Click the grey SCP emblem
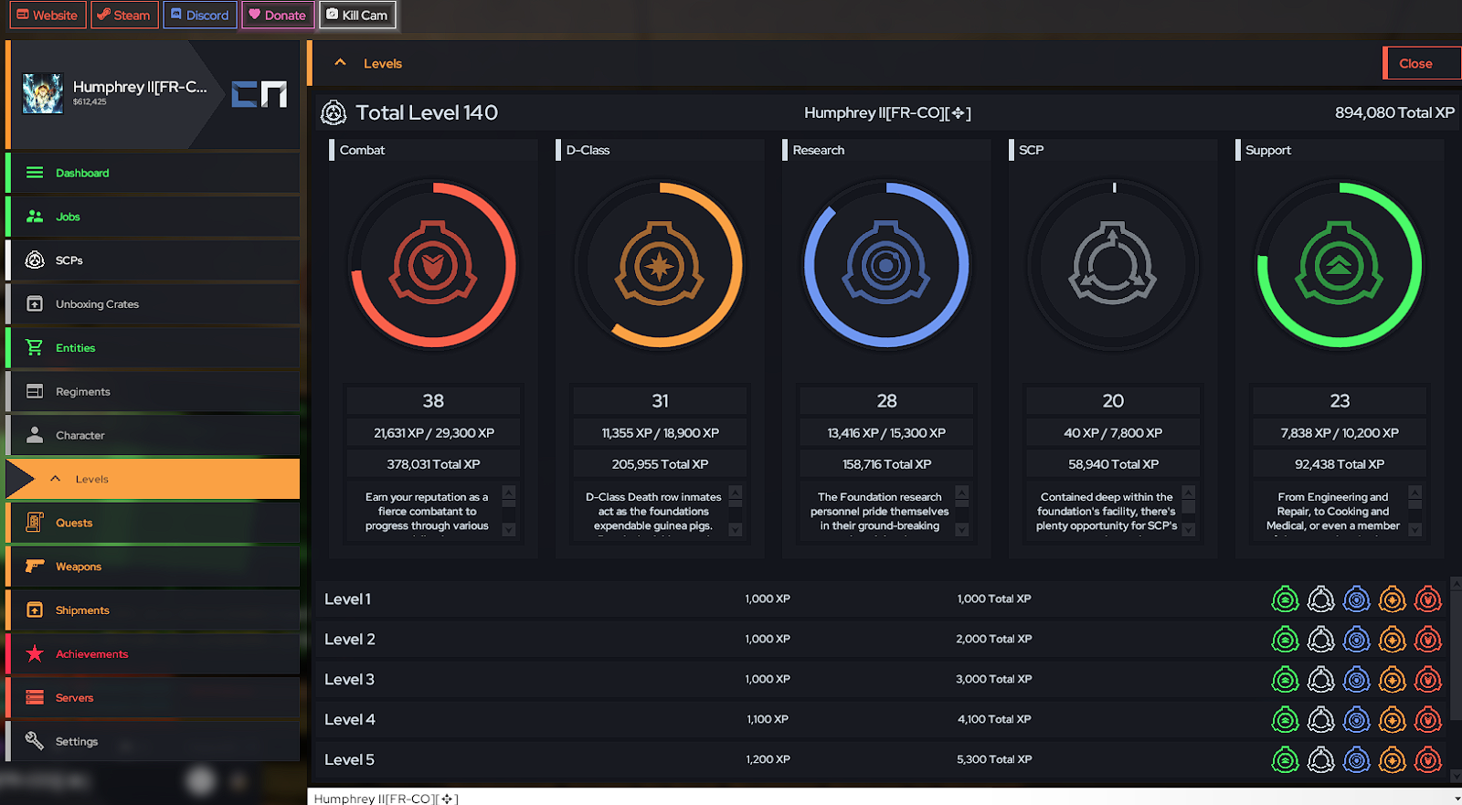The image size is (1462, 805). [x=1113, y=265]
